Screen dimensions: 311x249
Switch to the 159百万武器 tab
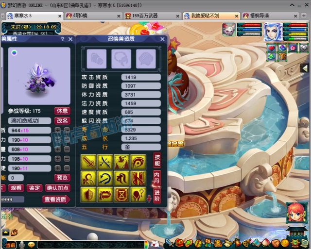pyautogui.click(x=152, y=16)
